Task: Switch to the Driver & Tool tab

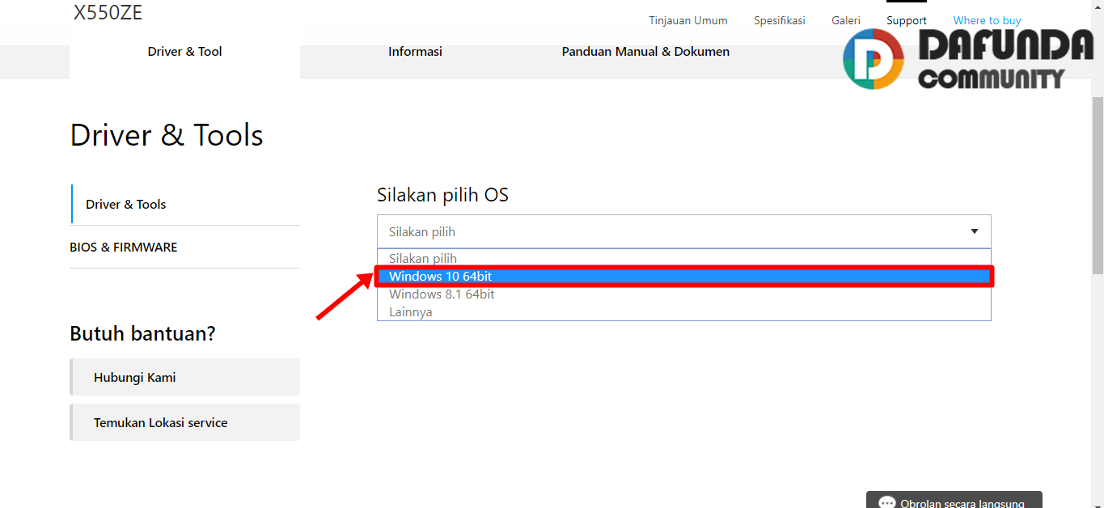Action: [184, 52]
